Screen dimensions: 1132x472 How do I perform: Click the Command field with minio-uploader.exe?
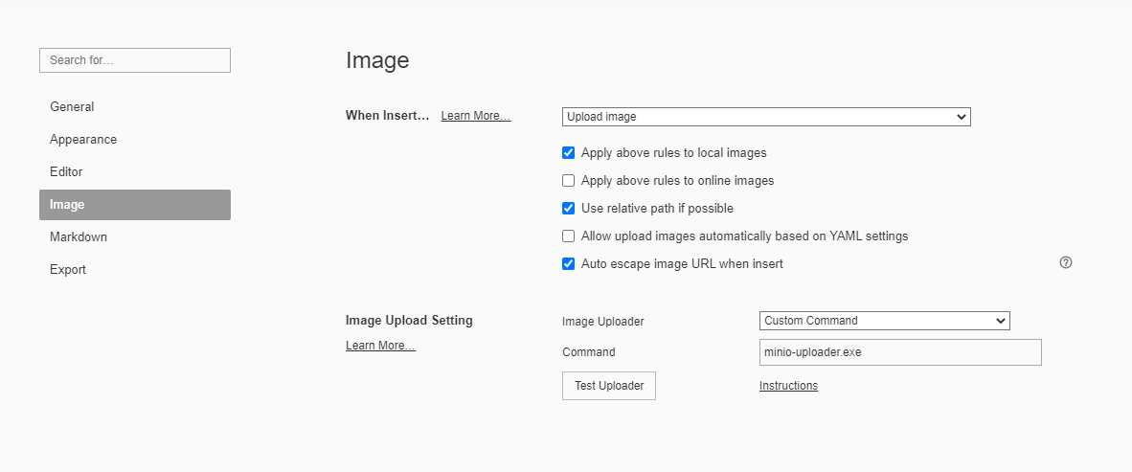click(x=900, y=352)
